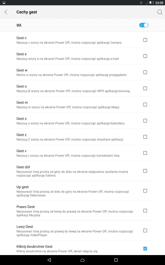The height and width of the screenshot is (265, 165).
Task: Tap the Android home navigation button
Action: coord(82,260)
